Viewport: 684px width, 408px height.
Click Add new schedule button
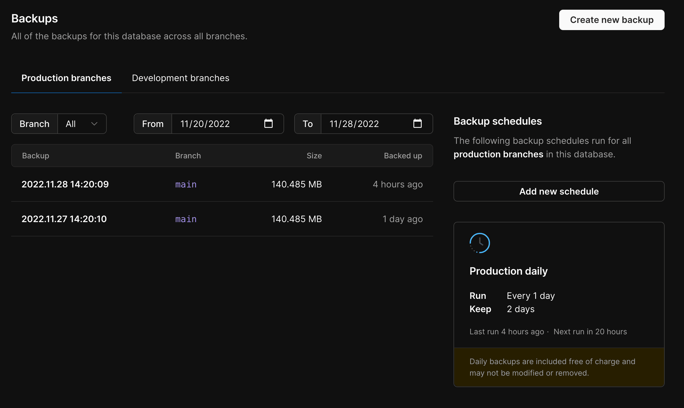559,191
